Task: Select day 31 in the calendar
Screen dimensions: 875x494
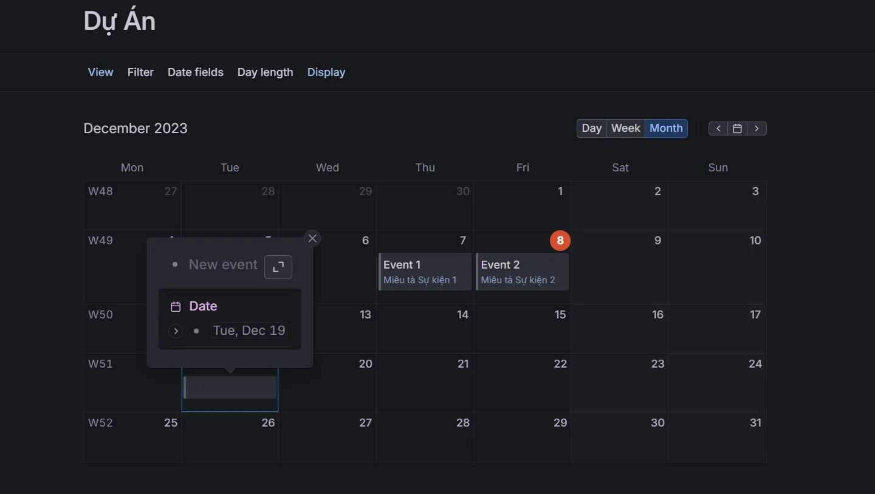Action: coord(755,423)
